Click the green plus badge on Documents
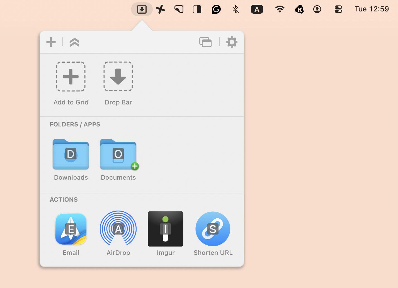Image resolution: width=398 pixels, height=288 pixels. (x=135, y=166)
